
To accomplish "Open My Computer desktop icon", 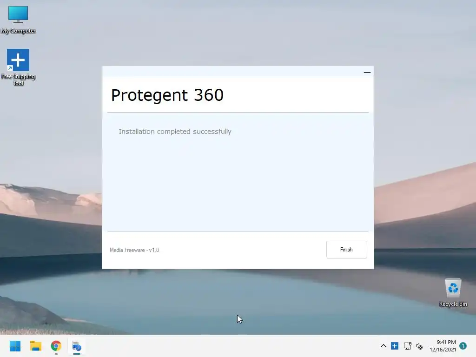I will pos(18,20).
